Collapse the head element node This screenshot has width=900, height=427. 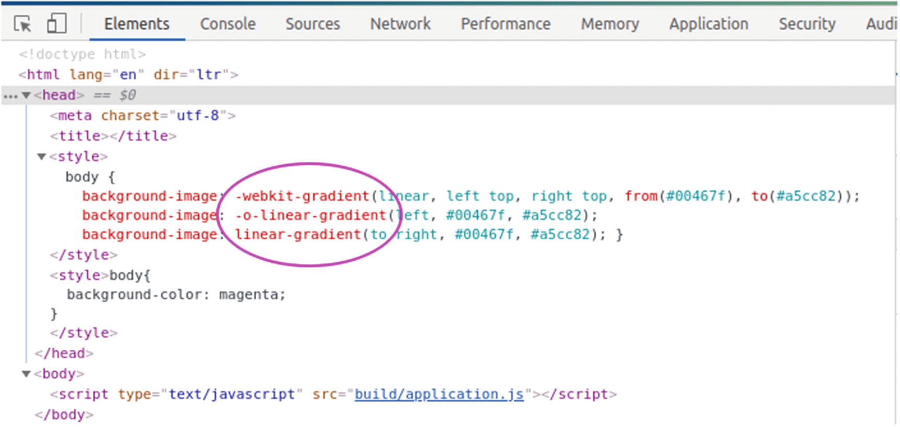point(26,95)
